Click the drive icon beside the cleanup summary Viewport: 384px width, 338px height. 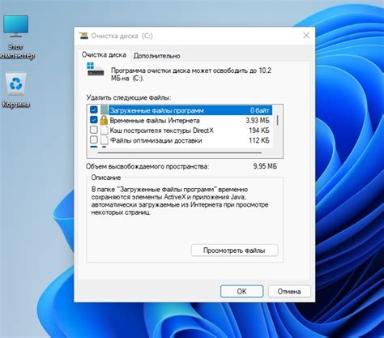pos(96,69)
